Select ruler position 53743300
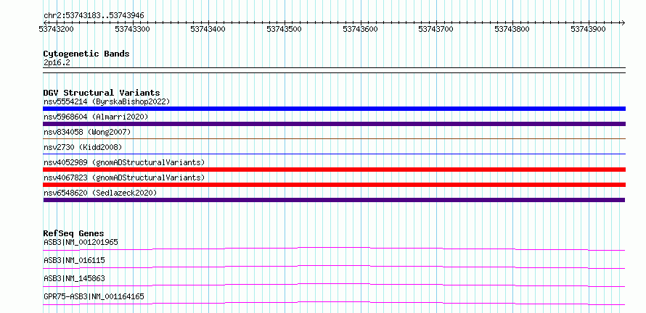This screenshot has height=313, width=646. click(x=133, y=29)
